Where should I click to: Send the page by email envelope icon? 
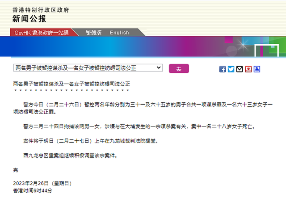[x=240, y=69]
